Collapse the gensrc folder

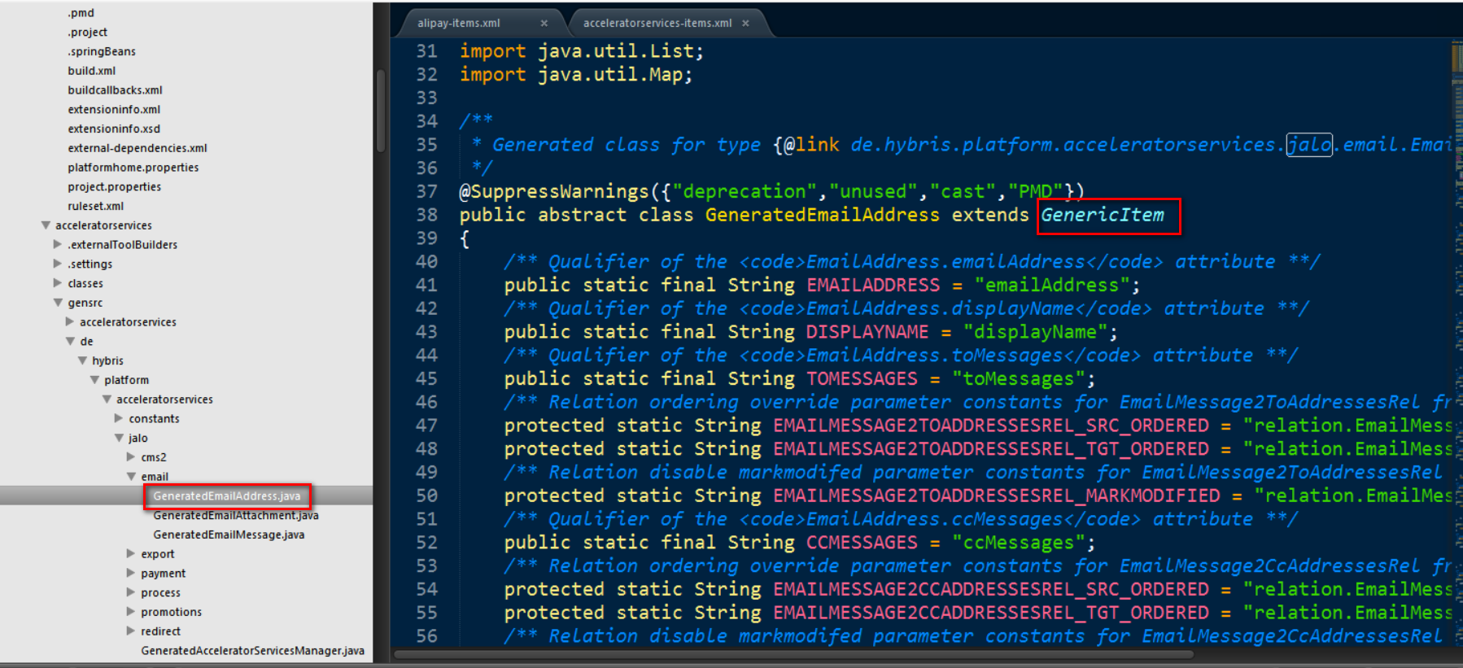click(x=58, y=303)
